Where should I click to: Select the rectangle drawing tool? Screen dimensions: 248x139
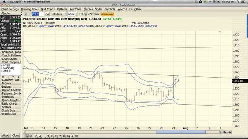click(x=56, y=136)
